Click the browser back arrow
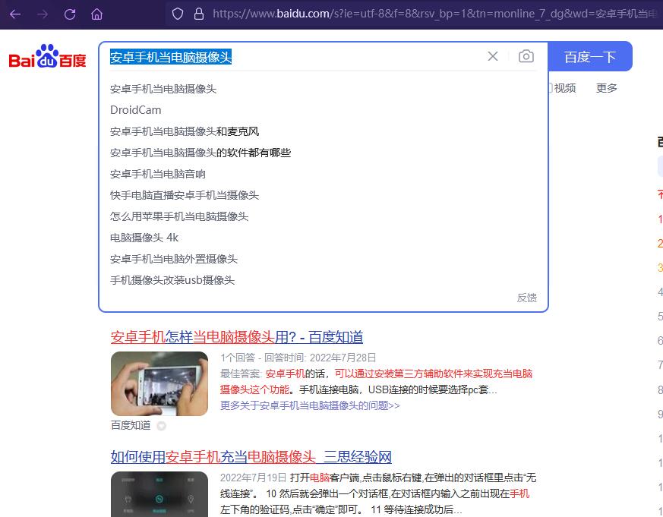This screenshot has width=663, height=517. pyautogui.click(x=15, y=14)
